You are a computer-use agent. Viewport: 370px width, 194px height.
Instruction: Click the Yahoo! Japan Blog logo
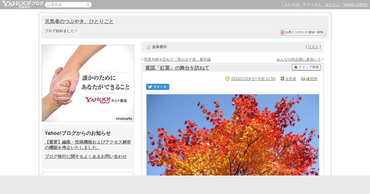click(22, 4)
